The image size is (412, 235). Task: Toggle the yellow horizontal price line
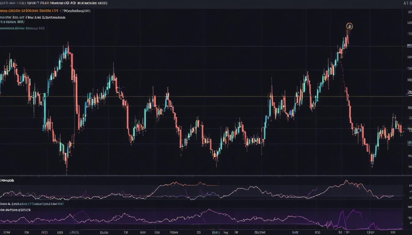(205, 96)
